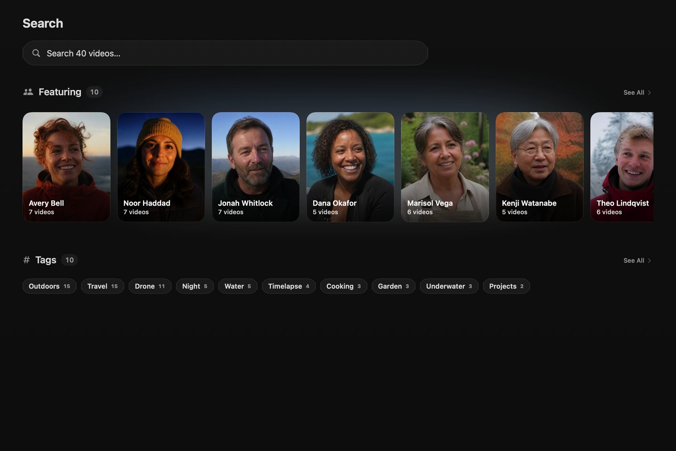
Task: Filter by the Travel tag
Action: 103,286
